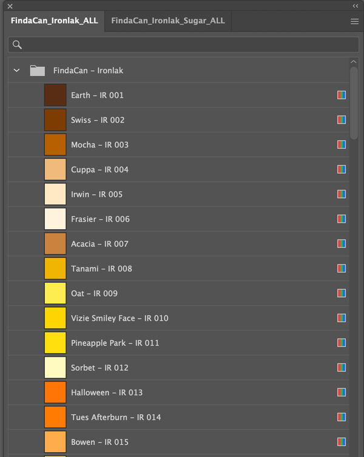Switch to the FindaCan_Ironlak_Sugar_ALL tab
This screenshot has height=457, width=364.
[x=168, y=21]
